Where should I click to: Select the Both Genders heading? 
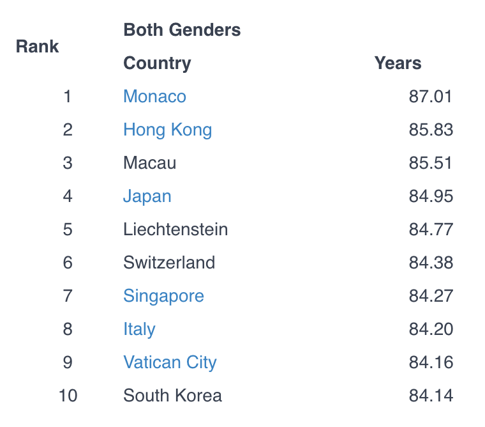click(x=182, y=30)
